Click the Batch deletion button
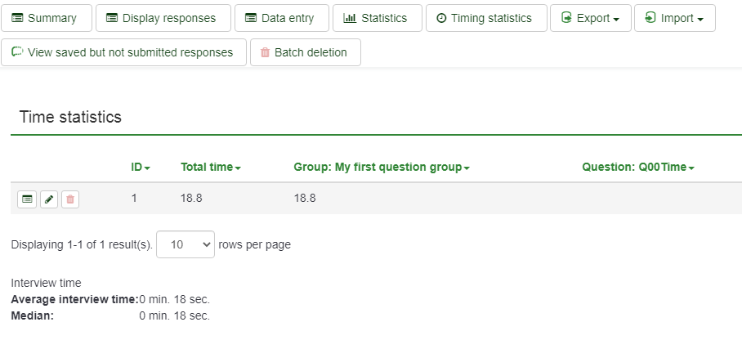This screenshot has width=742, height=340. point(305,52)
